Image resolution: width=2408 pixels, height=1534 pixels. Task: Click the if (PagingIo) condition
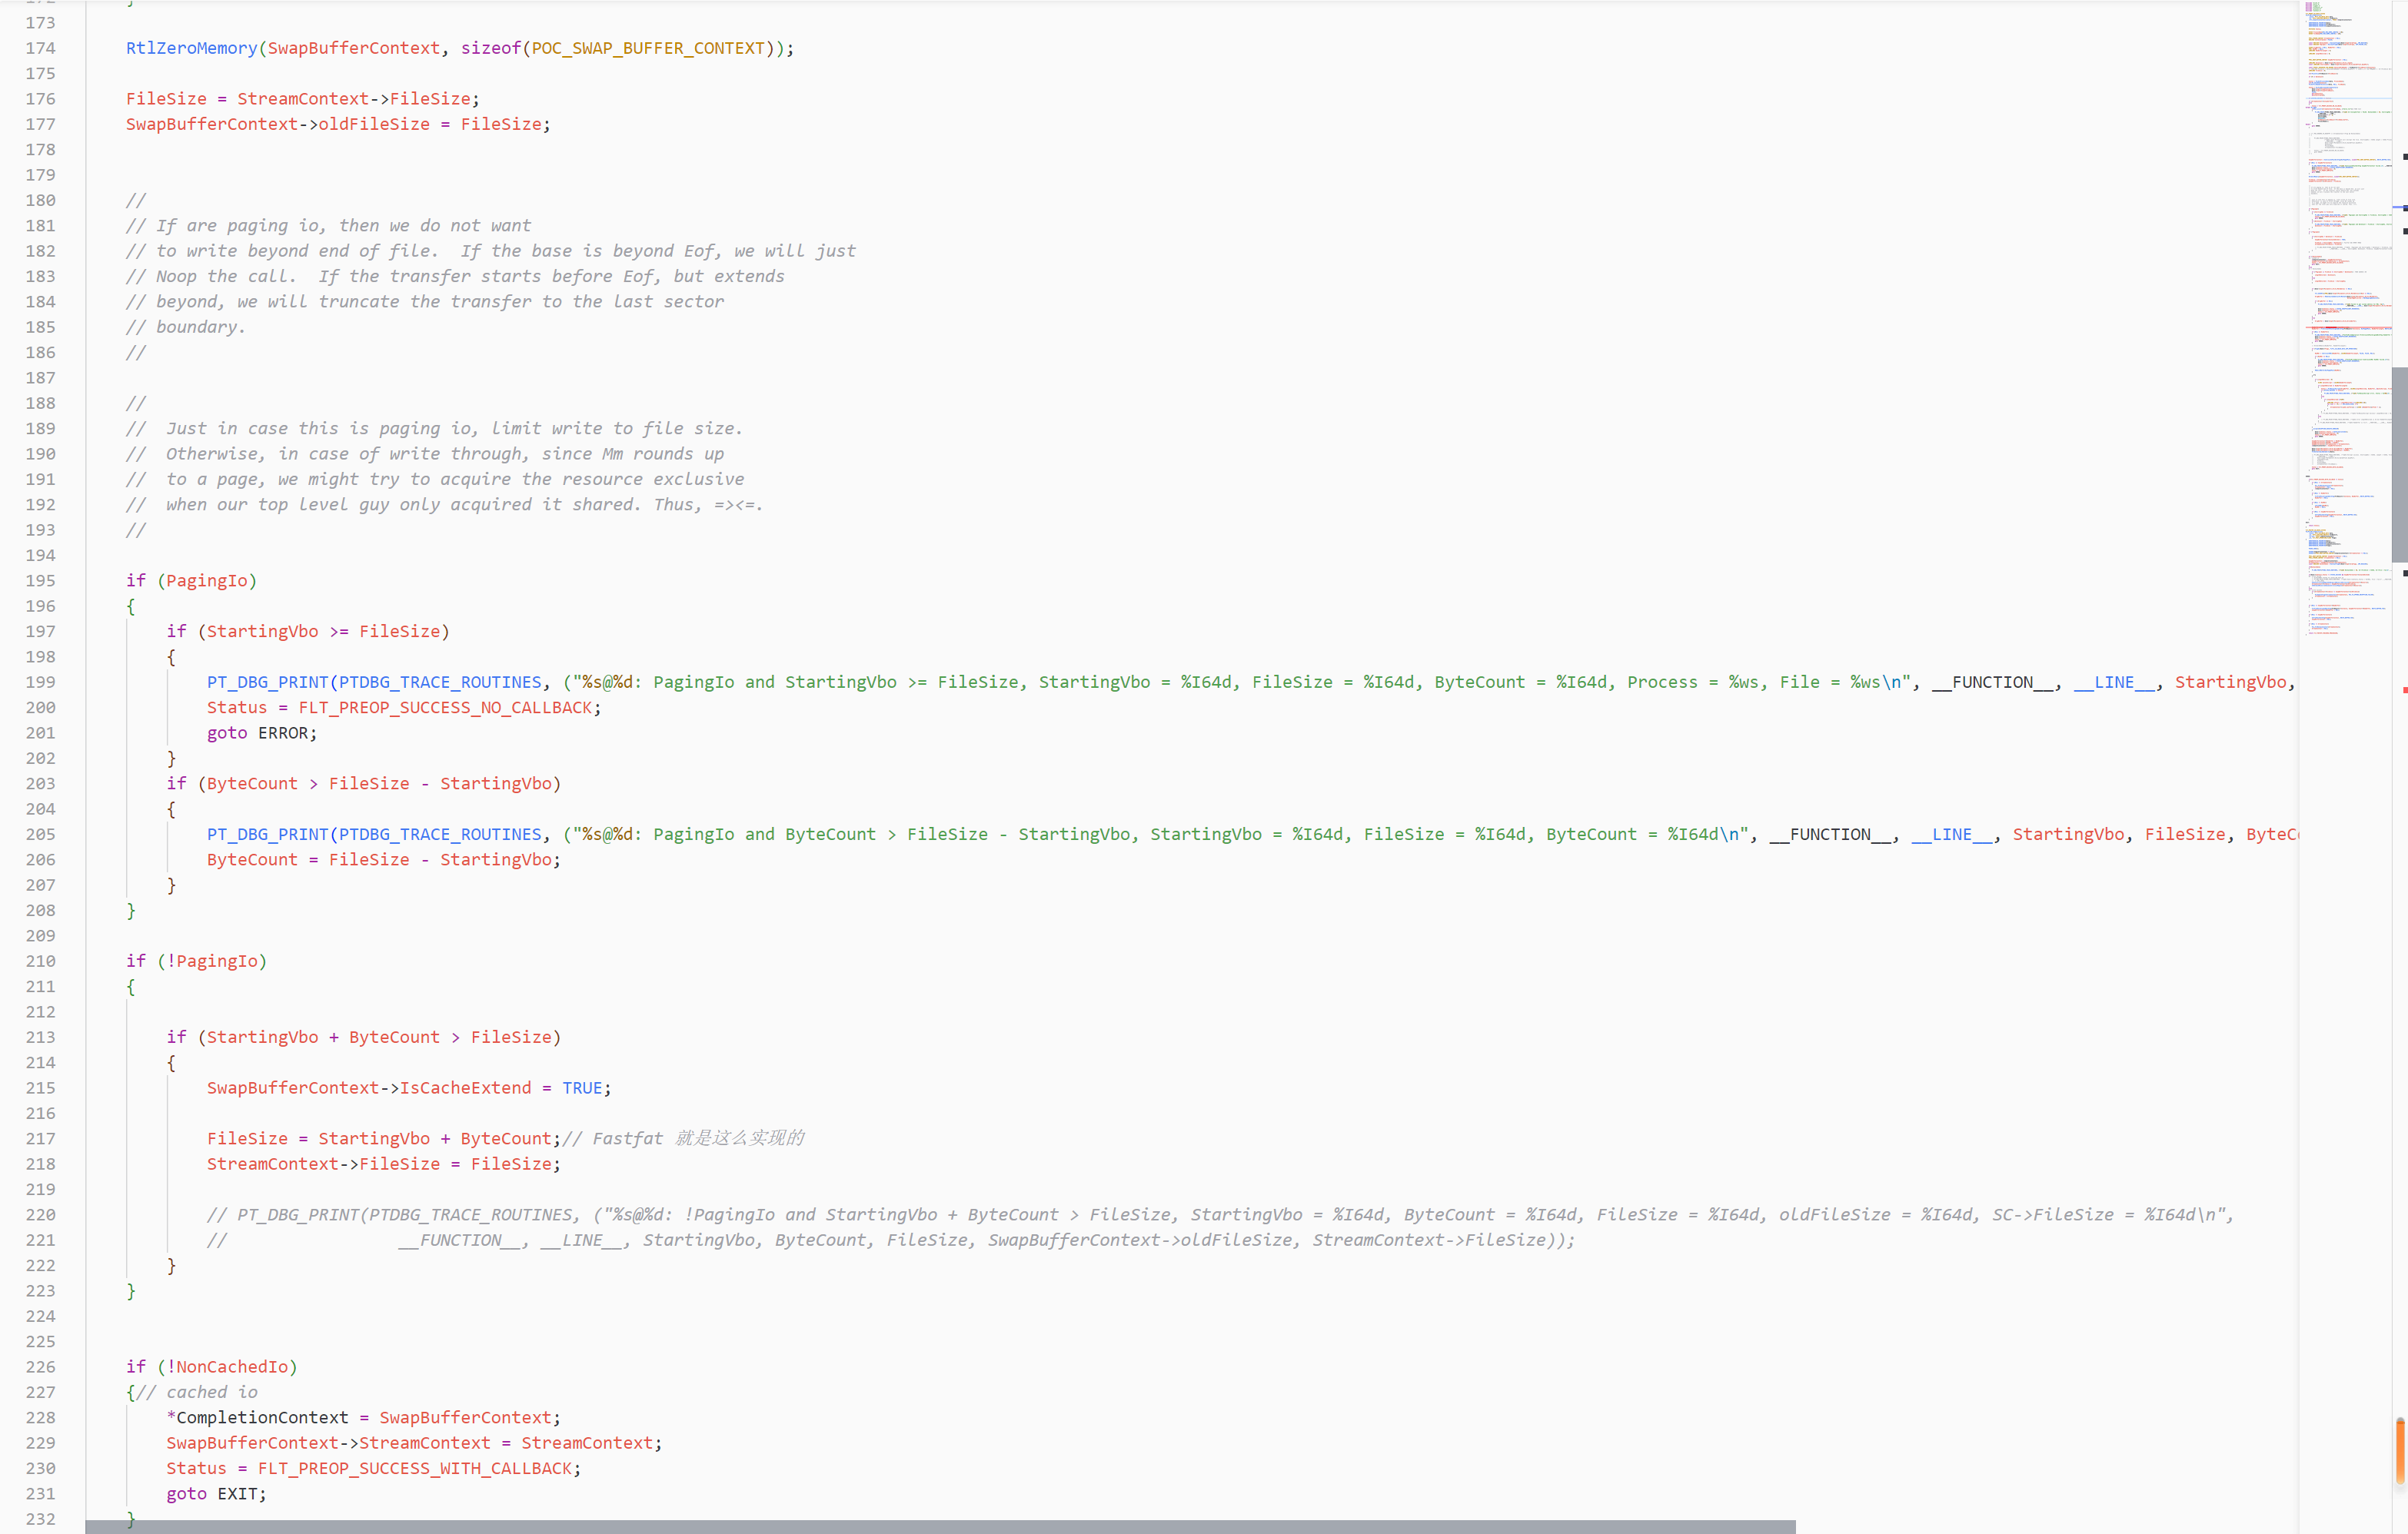191,579
